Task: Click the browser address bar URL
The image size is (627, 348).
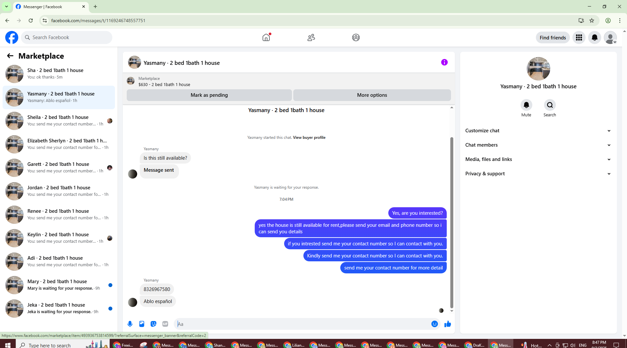Action: pos(98,21)
